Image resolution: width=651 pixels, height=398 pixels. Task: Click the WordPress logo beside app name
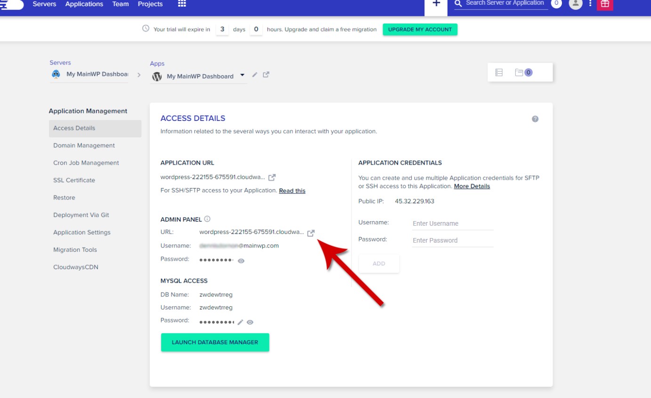click(157, 76)
